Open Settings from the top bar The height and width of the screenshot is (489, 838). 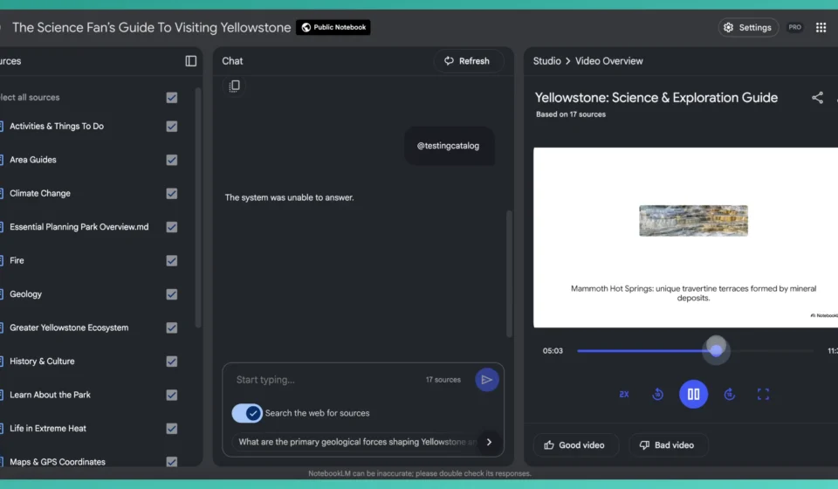click(748, 27)
